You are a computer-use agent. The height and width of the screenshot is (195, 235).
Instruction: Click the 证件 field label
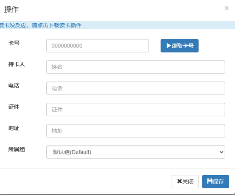click(14, 107)
